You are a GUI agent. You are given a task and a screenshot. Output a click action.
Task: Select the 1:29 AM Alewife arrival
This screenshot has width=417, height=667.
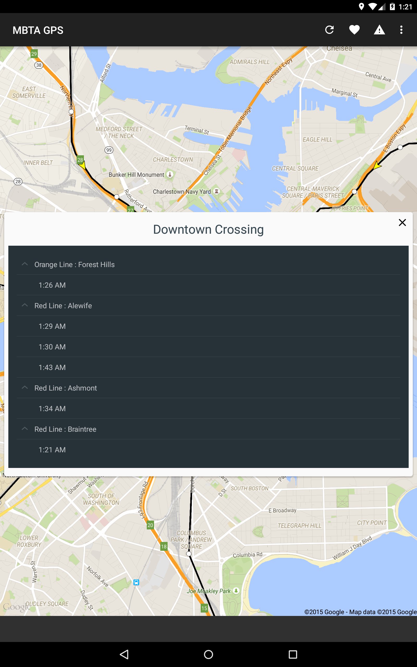tap(208, 326)
